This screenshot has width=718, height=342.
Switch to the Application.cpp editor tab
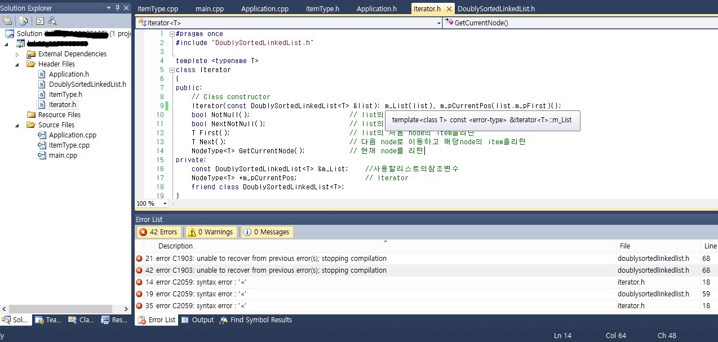(264, 9)
